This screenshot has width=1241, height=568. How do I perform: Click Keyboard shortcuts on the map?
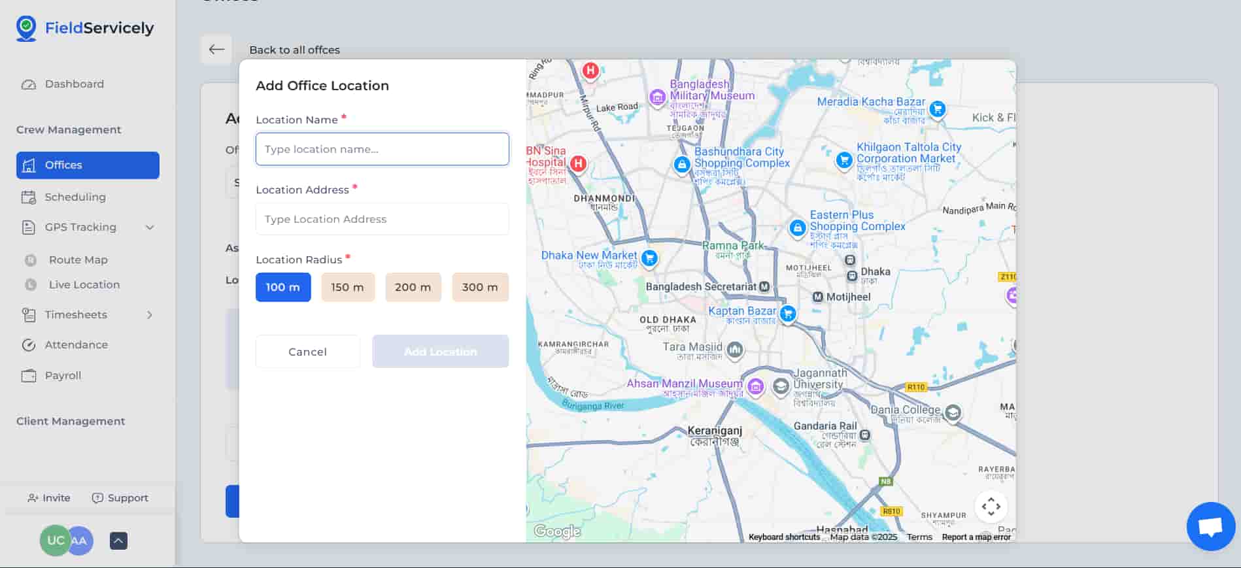pyautogui.click(x=784, y=537)
